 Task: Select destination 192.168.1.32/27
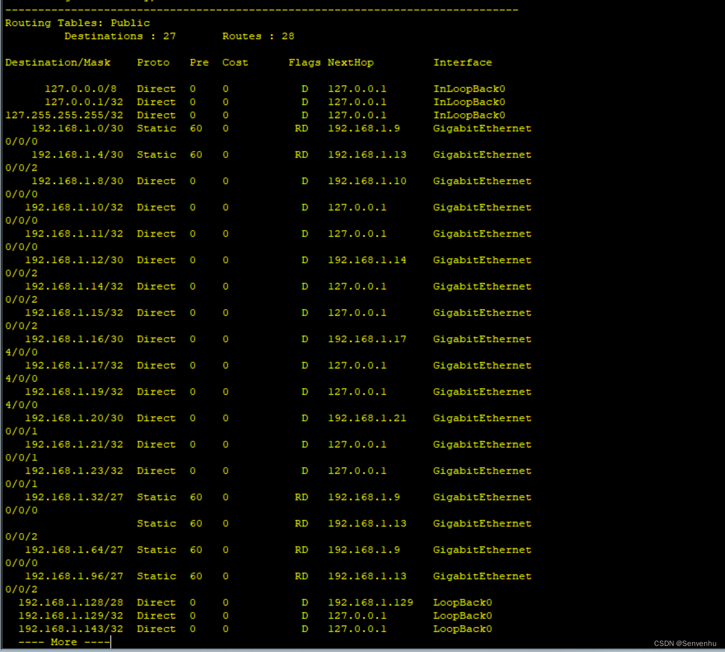74,497
